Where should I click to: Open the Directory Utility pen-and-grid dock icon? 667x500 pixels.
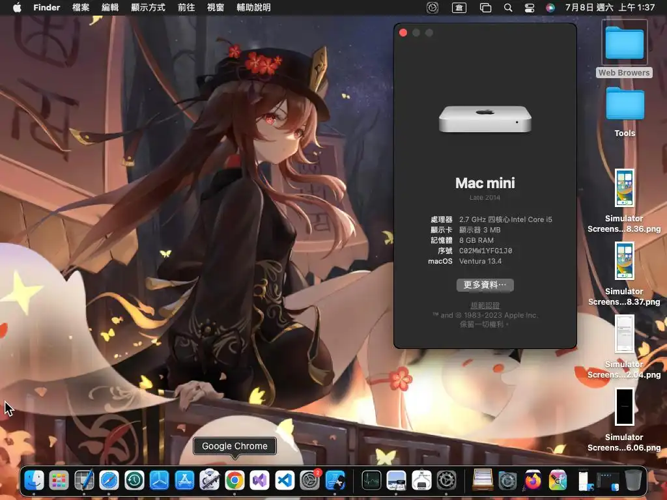(84, 480)
